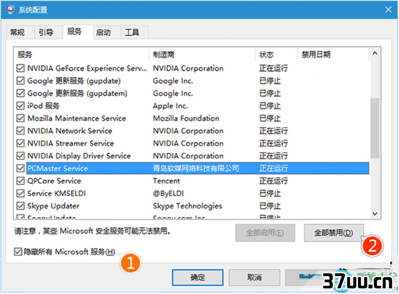This screenshot has width=399, height=294.
Task: Select the QPCore Service row name
Action: click(x=54, y=180)
